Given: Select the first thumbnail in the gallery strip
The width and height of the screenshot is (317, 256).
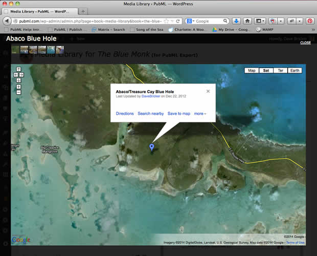Looking at the screenshot, I should pyautogui.click(x=15, y=50).
